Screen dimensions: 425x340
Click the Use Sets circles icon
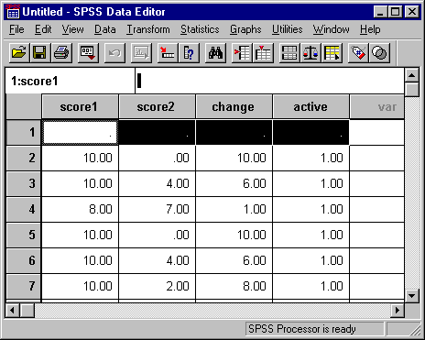click(x=379, y=53)
